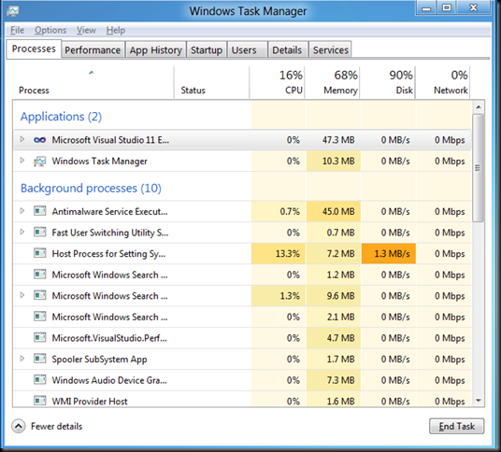The image size is (501, 452).
Task: Click the Host Process for Setting icon
Action: tap(40, 253)
